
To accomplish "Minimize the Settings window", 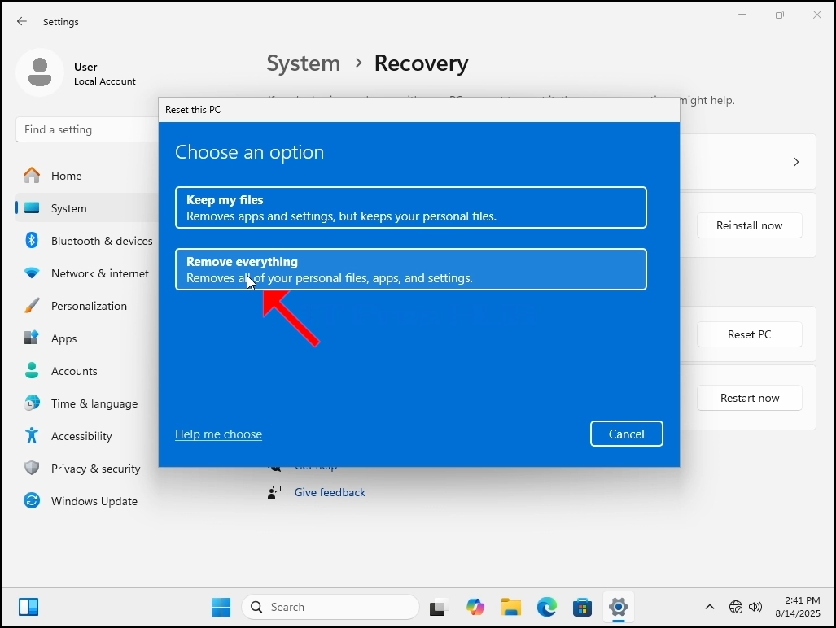I will click(742, 15).
